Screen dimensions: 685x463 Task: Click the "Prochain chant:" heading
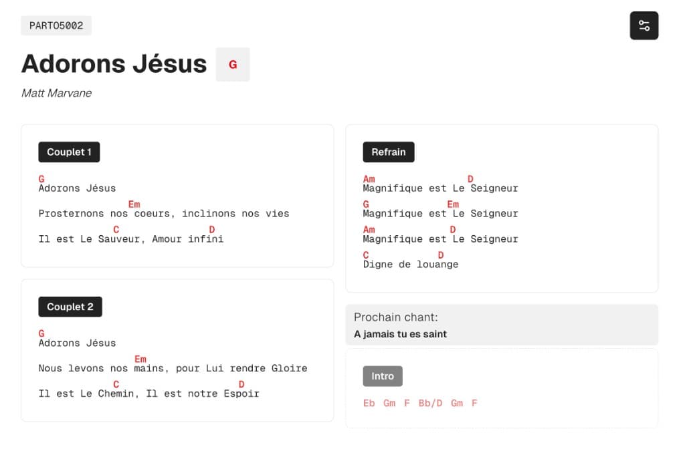pos(395,317)
